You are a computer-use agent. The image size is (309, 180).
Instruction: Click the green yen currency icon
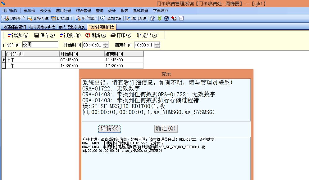[x=159, y=18]
